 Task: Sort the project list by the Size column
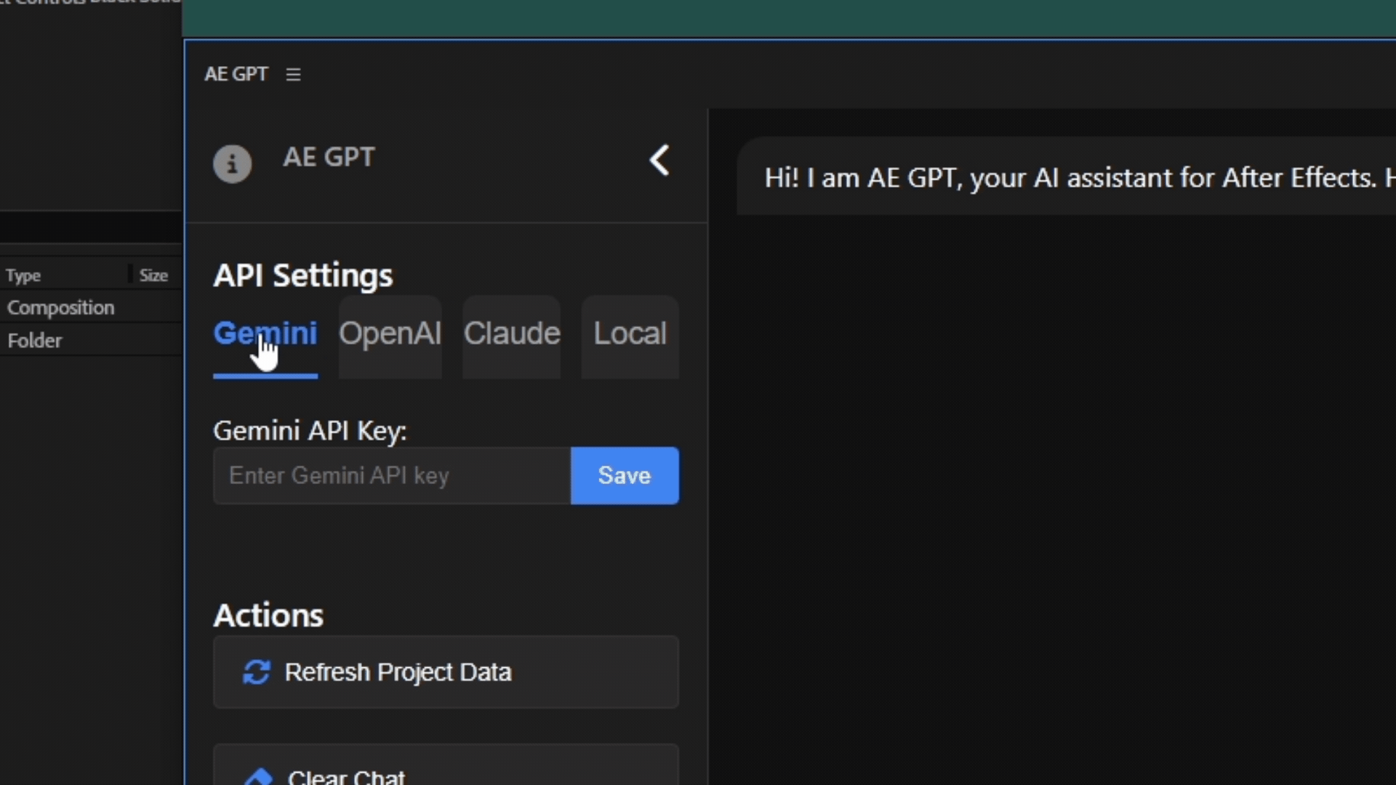point(153,275)
